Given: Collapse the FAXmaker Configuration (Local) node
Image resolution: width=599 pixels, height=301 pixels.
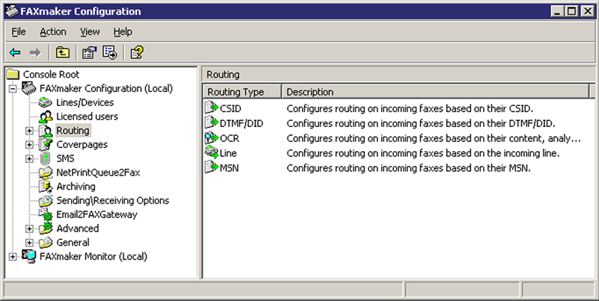Looking at the screenshot, I should click(x=13, y=89).
